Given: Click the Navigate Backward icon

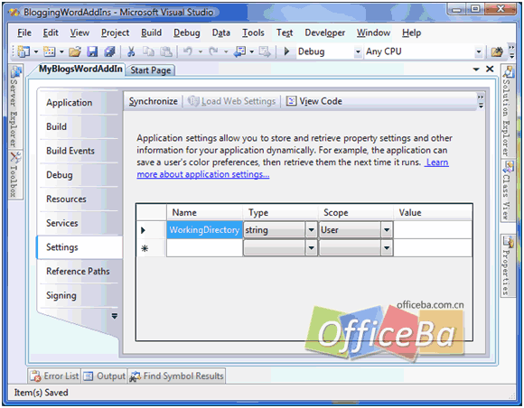Looking at the screenshot, I should pyautogui.click(x=239, y=51).
